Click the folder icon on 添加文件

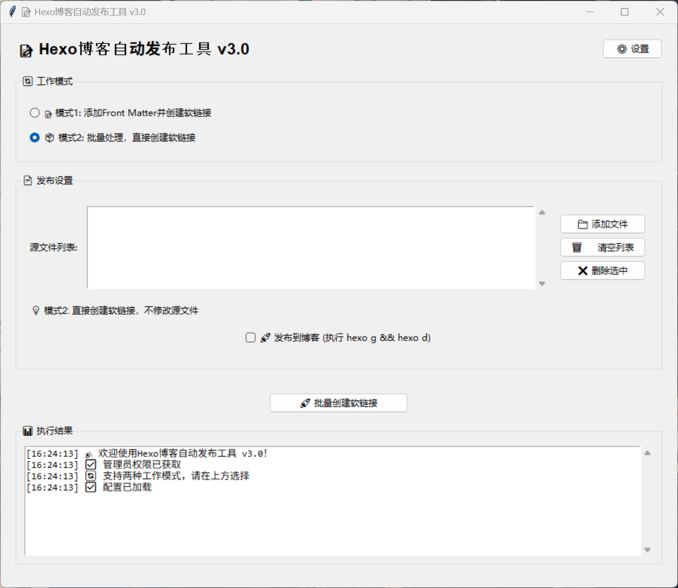[x=583, y=225]
